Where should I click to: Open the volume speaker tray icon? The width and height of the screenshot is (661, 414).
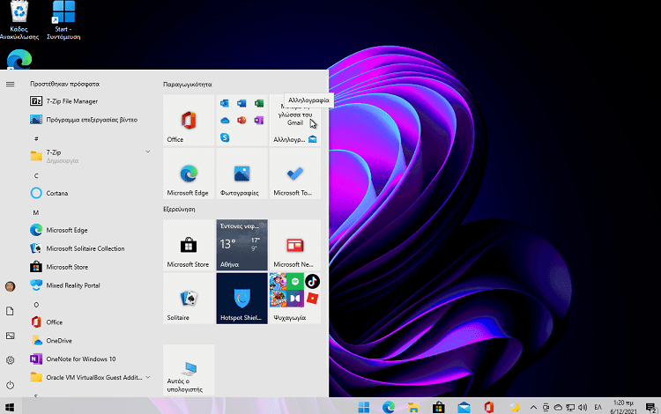(583, 407)
